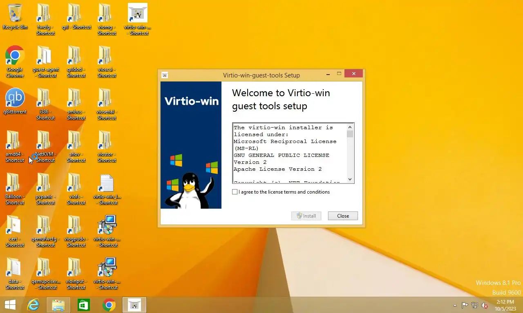Select the smbus shortcut folder
Image resolution: width=523 pixels, height=313 pixels.
coord(76,104)
